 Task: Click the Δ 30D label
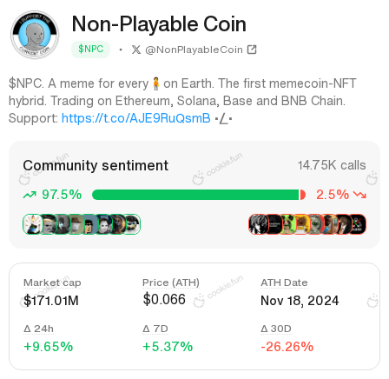click(276, 329)
